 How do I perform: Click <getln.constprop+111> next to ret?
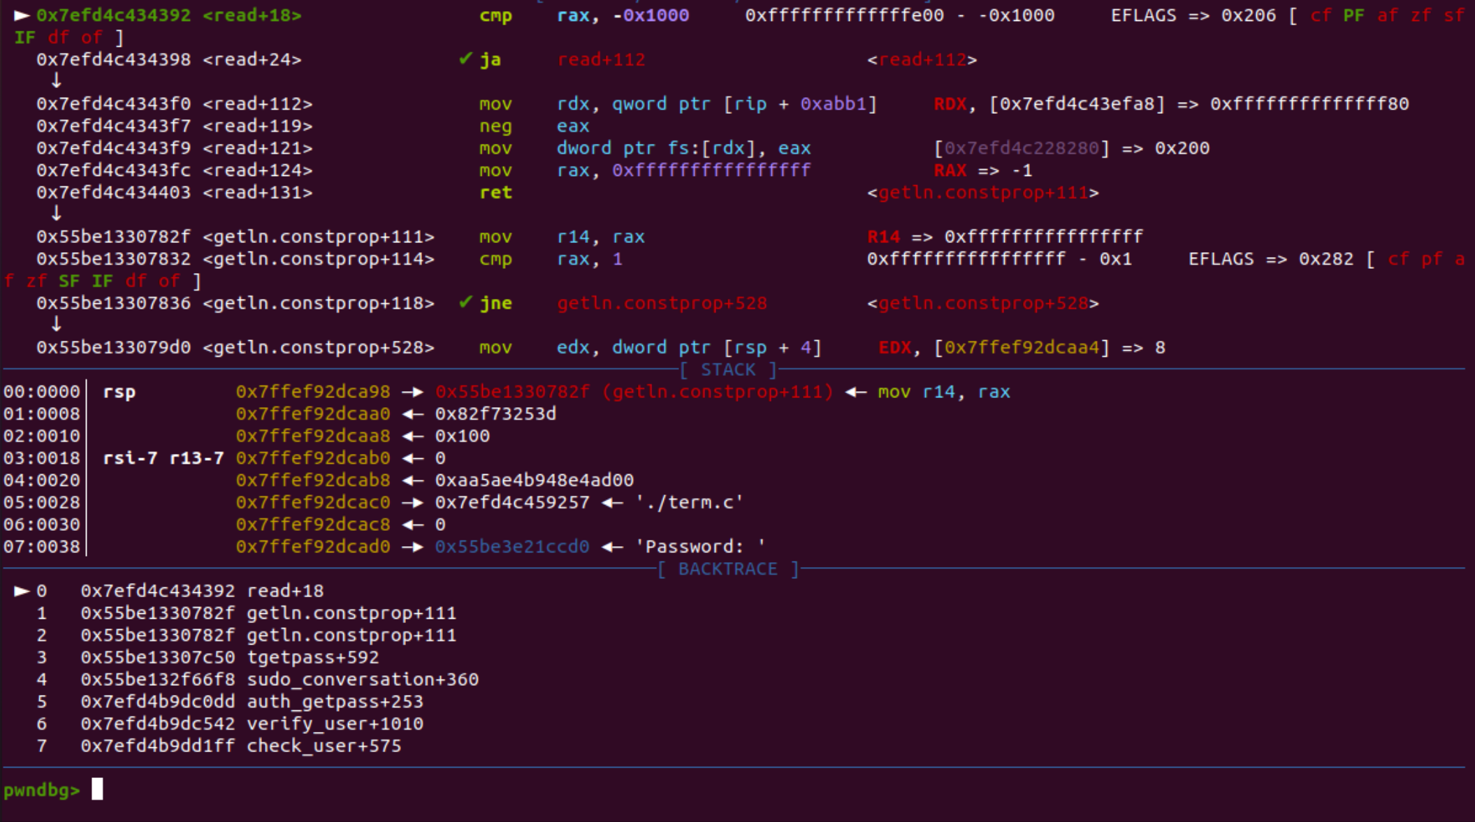[x=983, y=193]
